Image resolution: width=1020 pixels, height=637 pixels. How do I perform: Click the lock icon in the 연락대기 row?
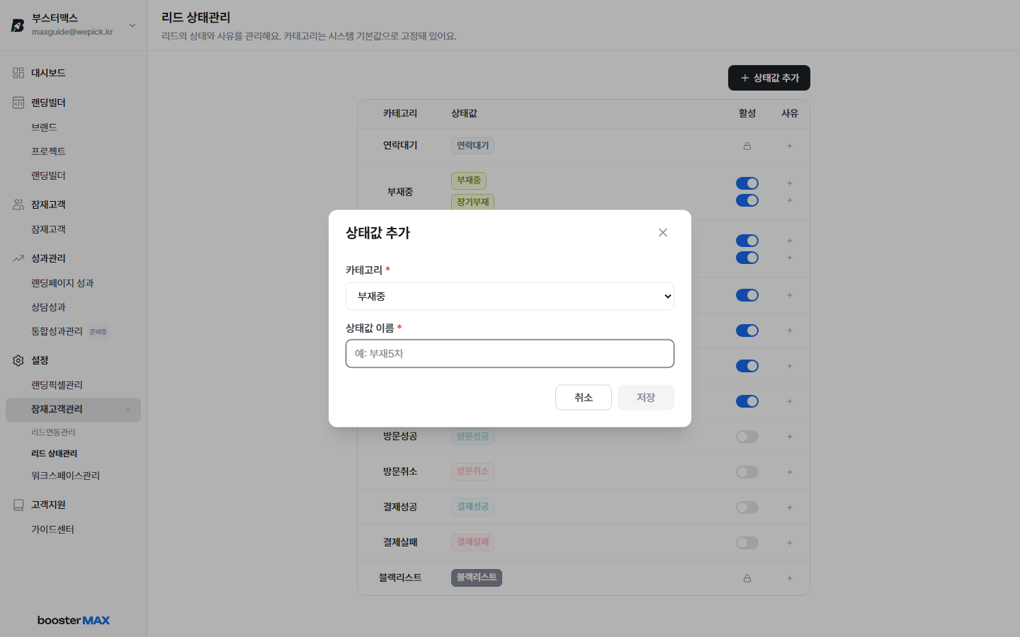747,146
